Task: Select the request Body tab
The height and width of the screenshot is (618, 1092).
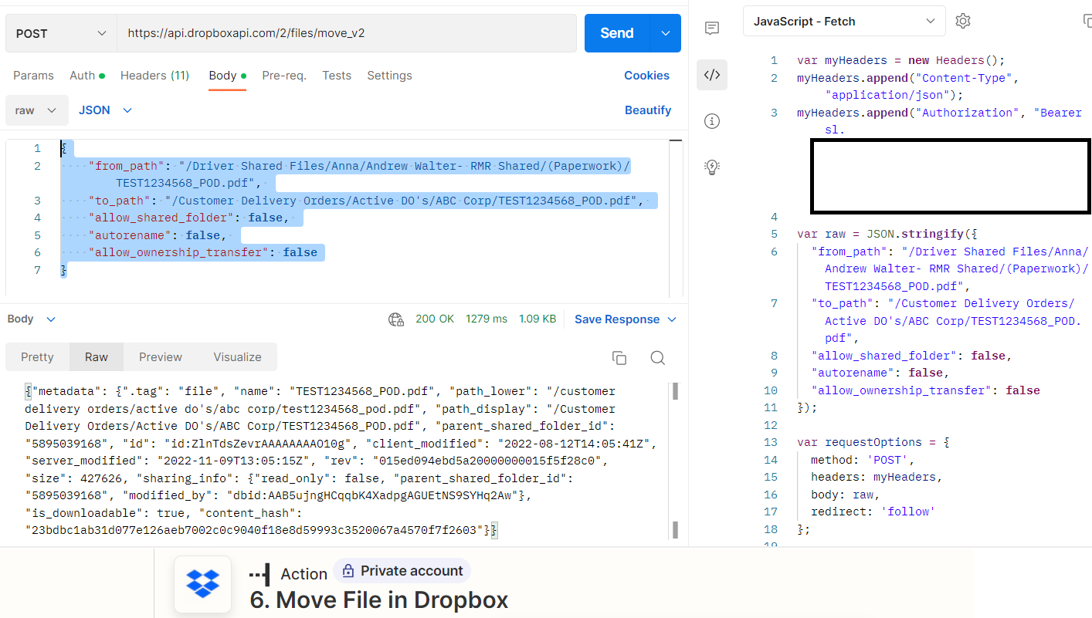Action: tap(227, 76)
